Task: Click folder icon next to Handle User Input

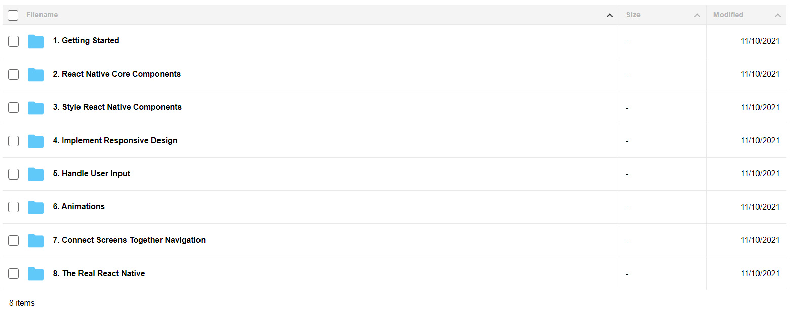Action: tap(35, 174)
